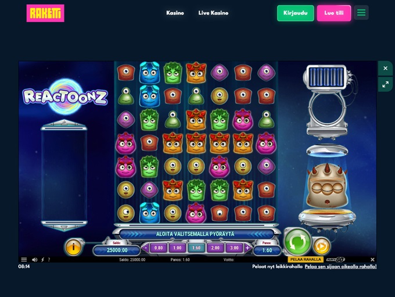Click Pelaa sen sijaan oikealla rahalla link

(x=340, y=267)
